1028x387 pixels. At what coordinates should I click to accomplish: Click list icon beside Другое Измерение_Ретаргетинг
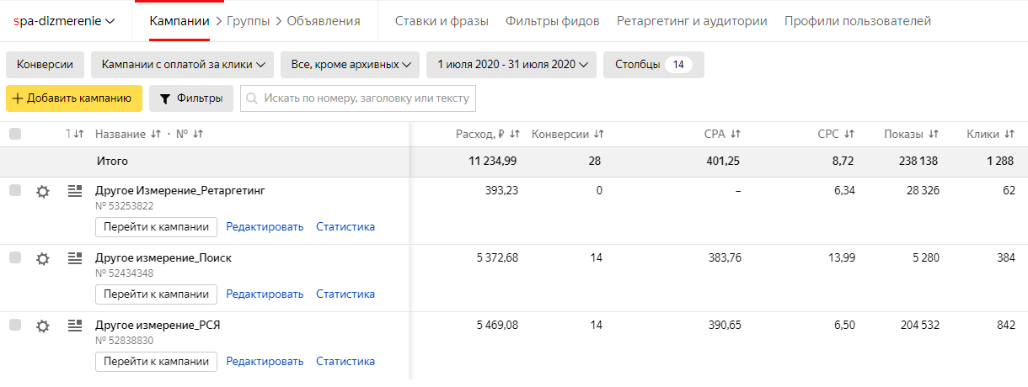click(75, 191)
